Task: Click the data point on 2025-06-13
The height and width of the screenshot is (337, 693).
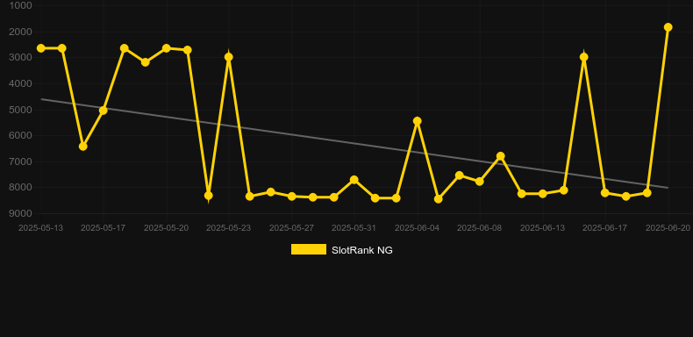Action: (x=543, y=194)
